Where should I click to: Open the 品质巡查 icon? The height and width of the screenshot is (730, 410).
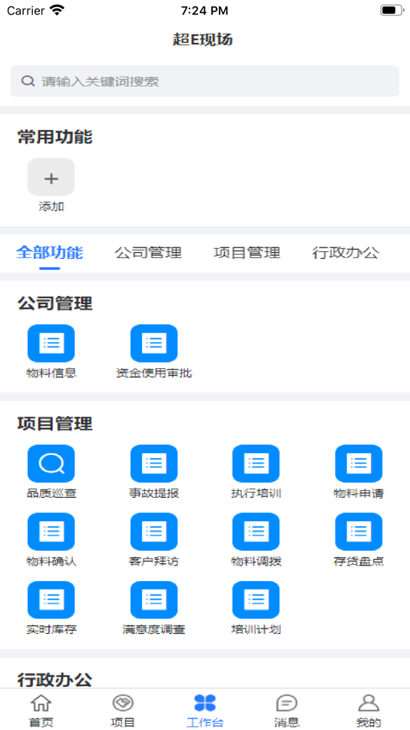(x=51, y=463)
